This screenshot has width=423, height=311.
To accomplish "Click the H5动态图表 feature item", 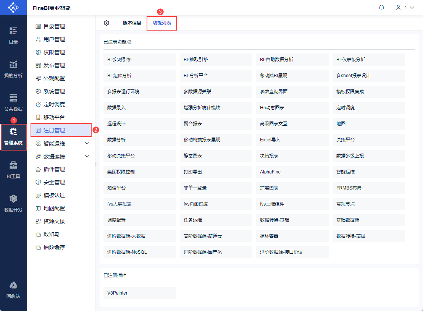I will click(292, 108).
